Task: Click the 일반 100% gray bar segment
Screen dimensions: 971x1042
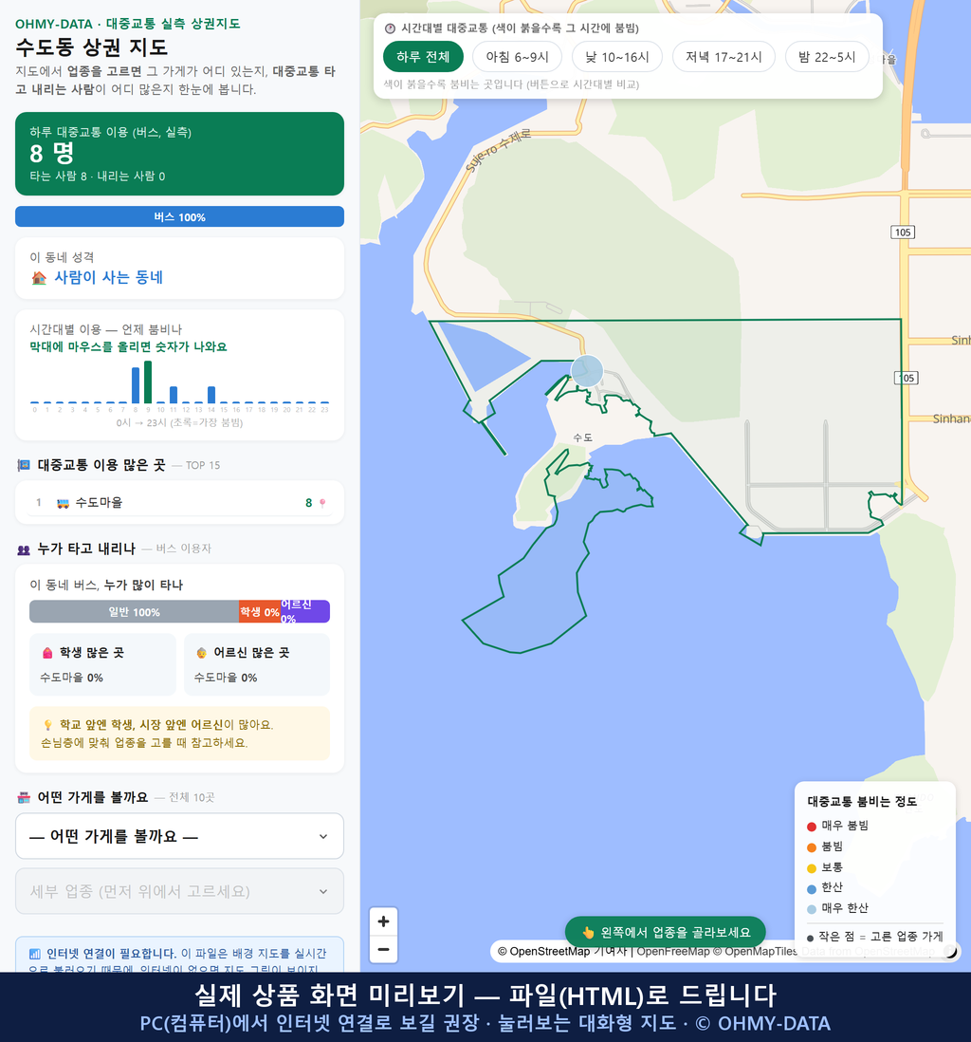Action: pos(134,611)
